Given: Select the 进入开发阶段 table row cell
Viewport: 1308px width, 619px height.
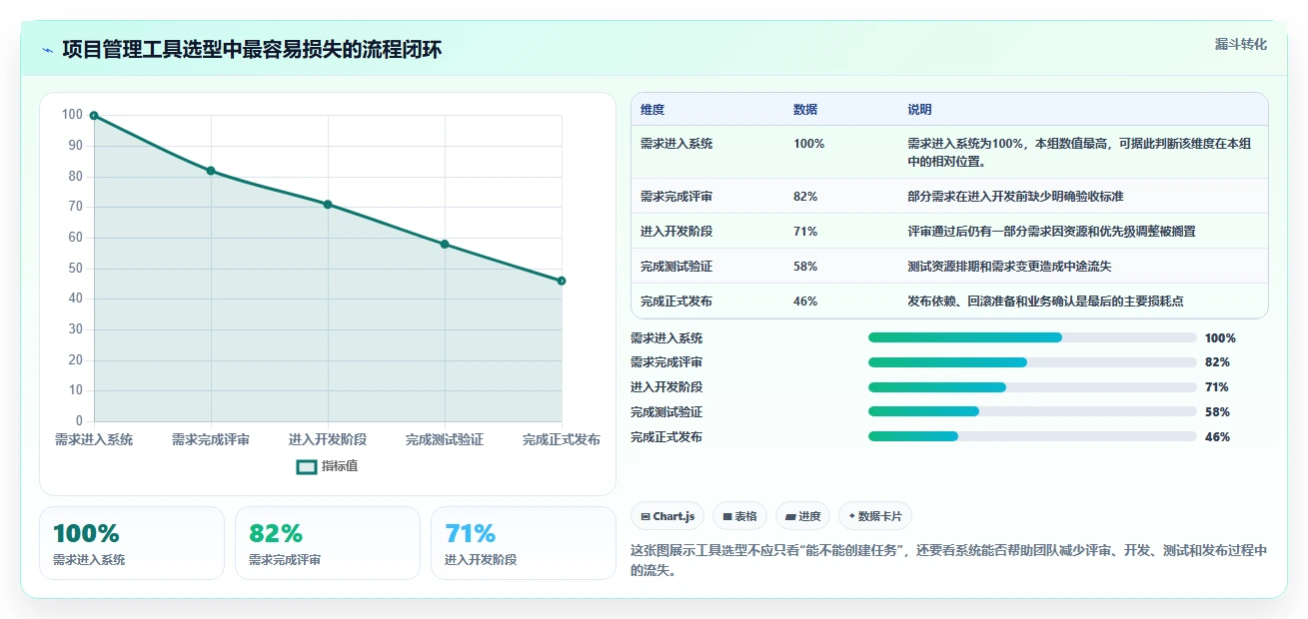Looking at the screenshot, I should click(x=676, y=232).
